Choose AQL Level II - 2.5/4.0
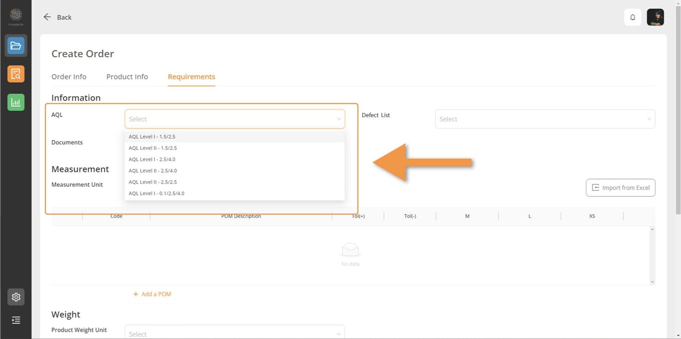The image size is (681, 339). [x=235, y=170]
